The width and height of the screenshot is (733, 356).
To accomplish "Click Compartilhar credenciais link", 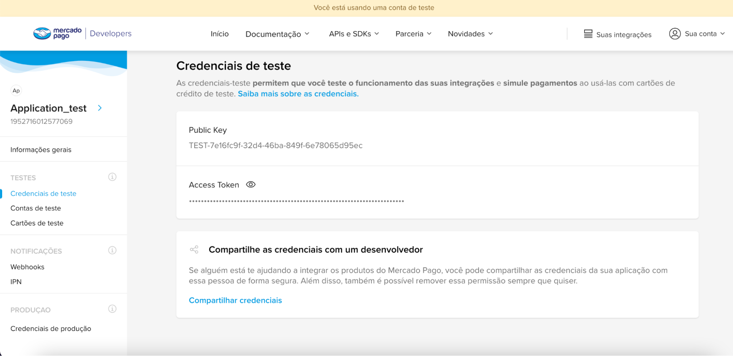I will click(x=235, y=300).
